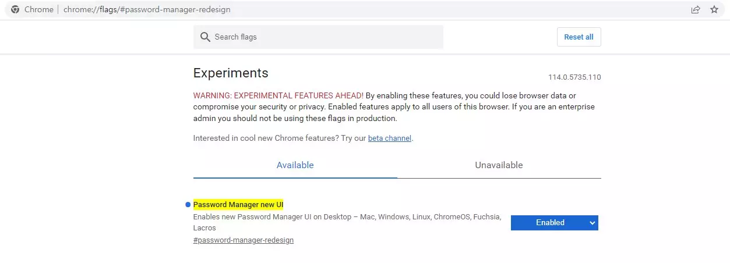Click the Chrome label in address bar
730x263 pixels.
(39, 9)
